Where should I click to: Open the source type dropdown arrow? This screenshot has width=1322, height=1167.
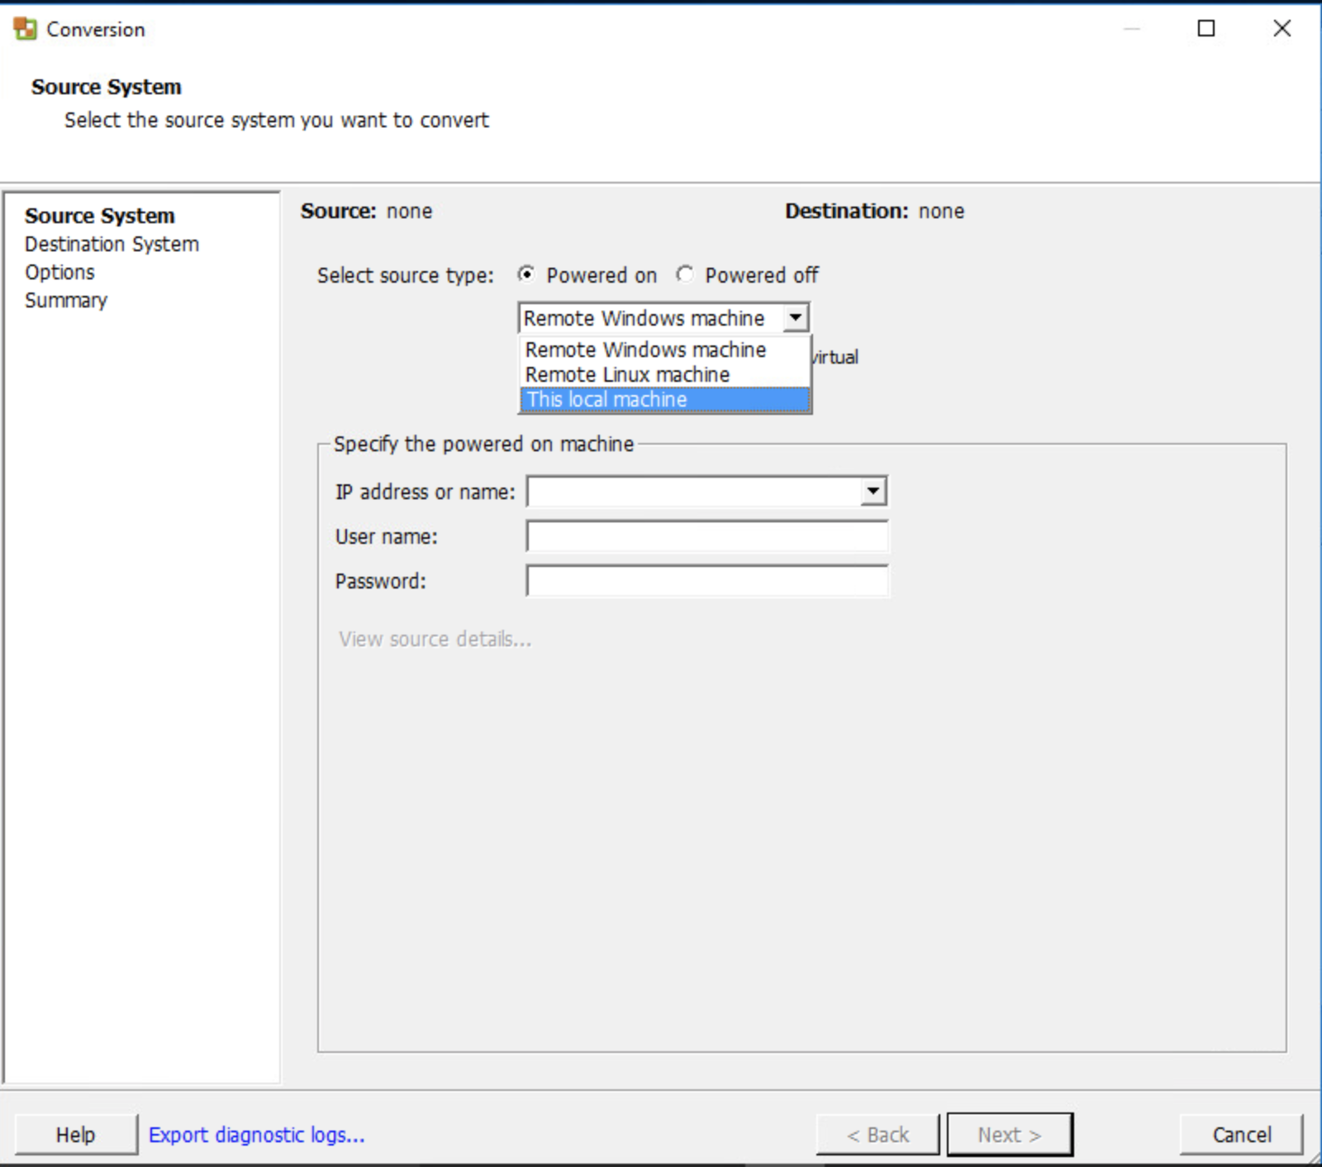[x=796, y=317]
